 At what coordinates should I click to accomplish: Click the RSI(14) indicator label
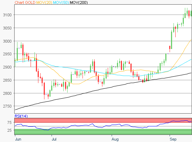click(x=21, y=116)
